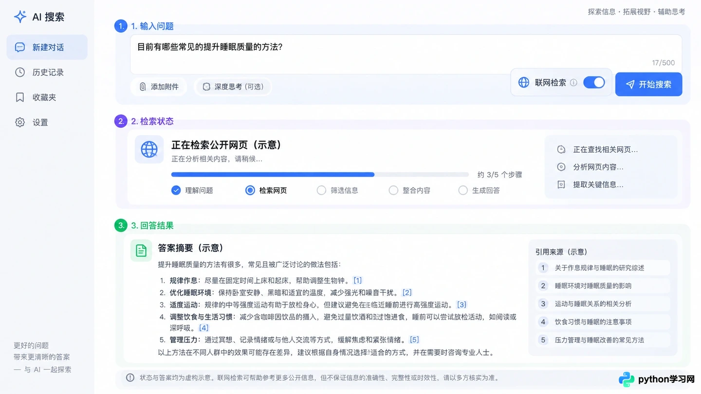This screenshot has height=394, width=701.
Task: Select the 检索网页 step radio
Action: (x=250, y=190)
